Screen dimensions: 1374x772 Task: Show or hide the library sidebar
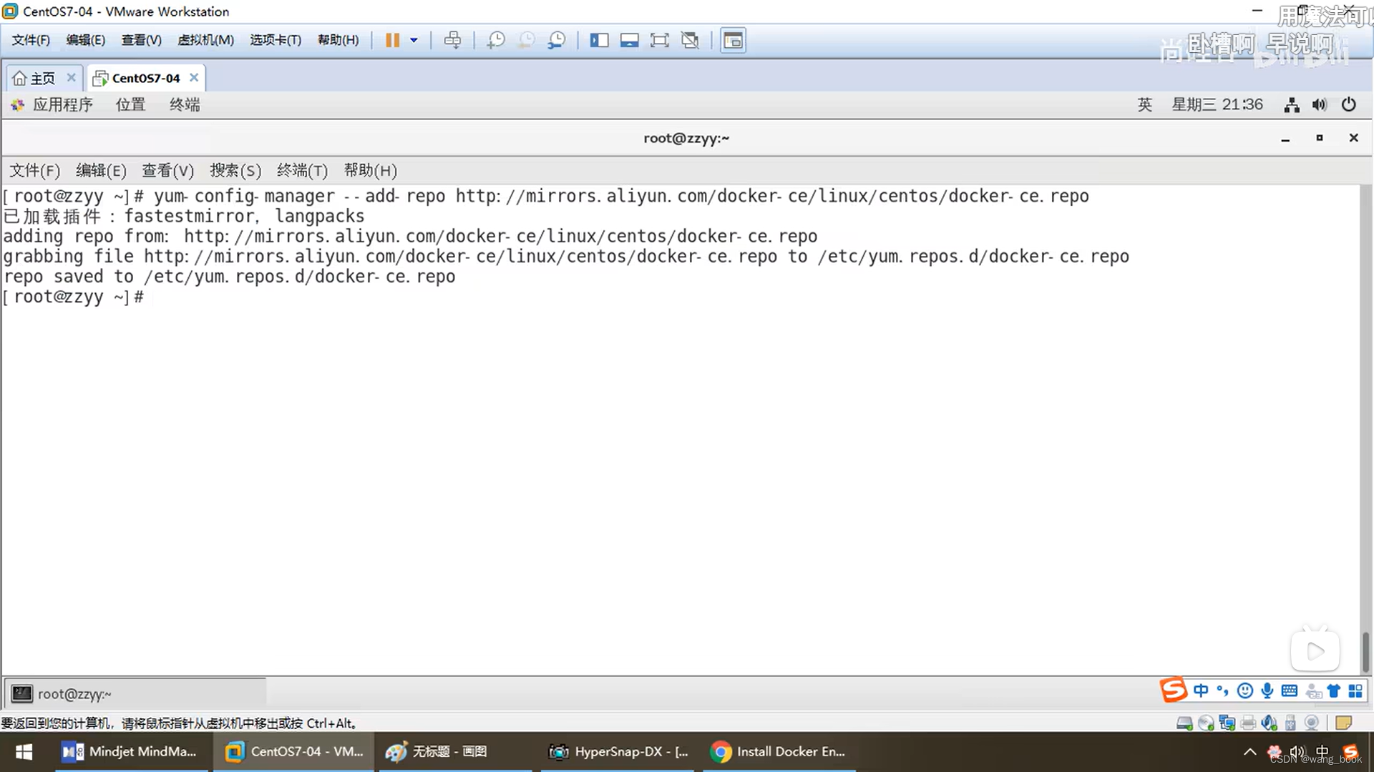coord(599,40)
